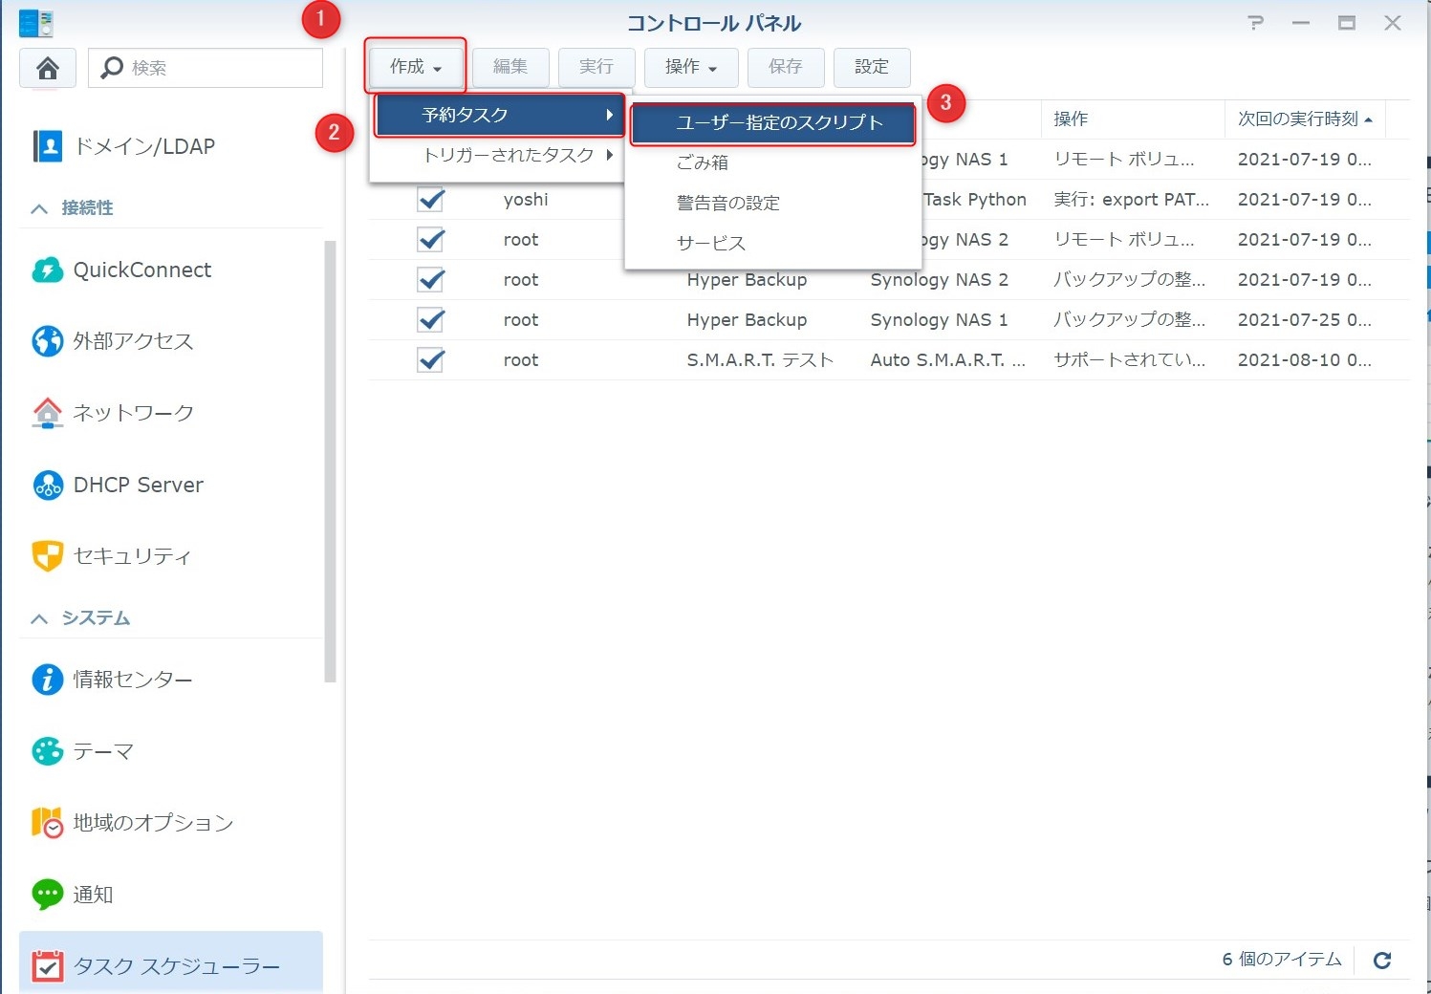1431x994 pixels.
Task: Toggle checkbox for Hyper Backup Synology NAS 1
Action: click(431, 320)
